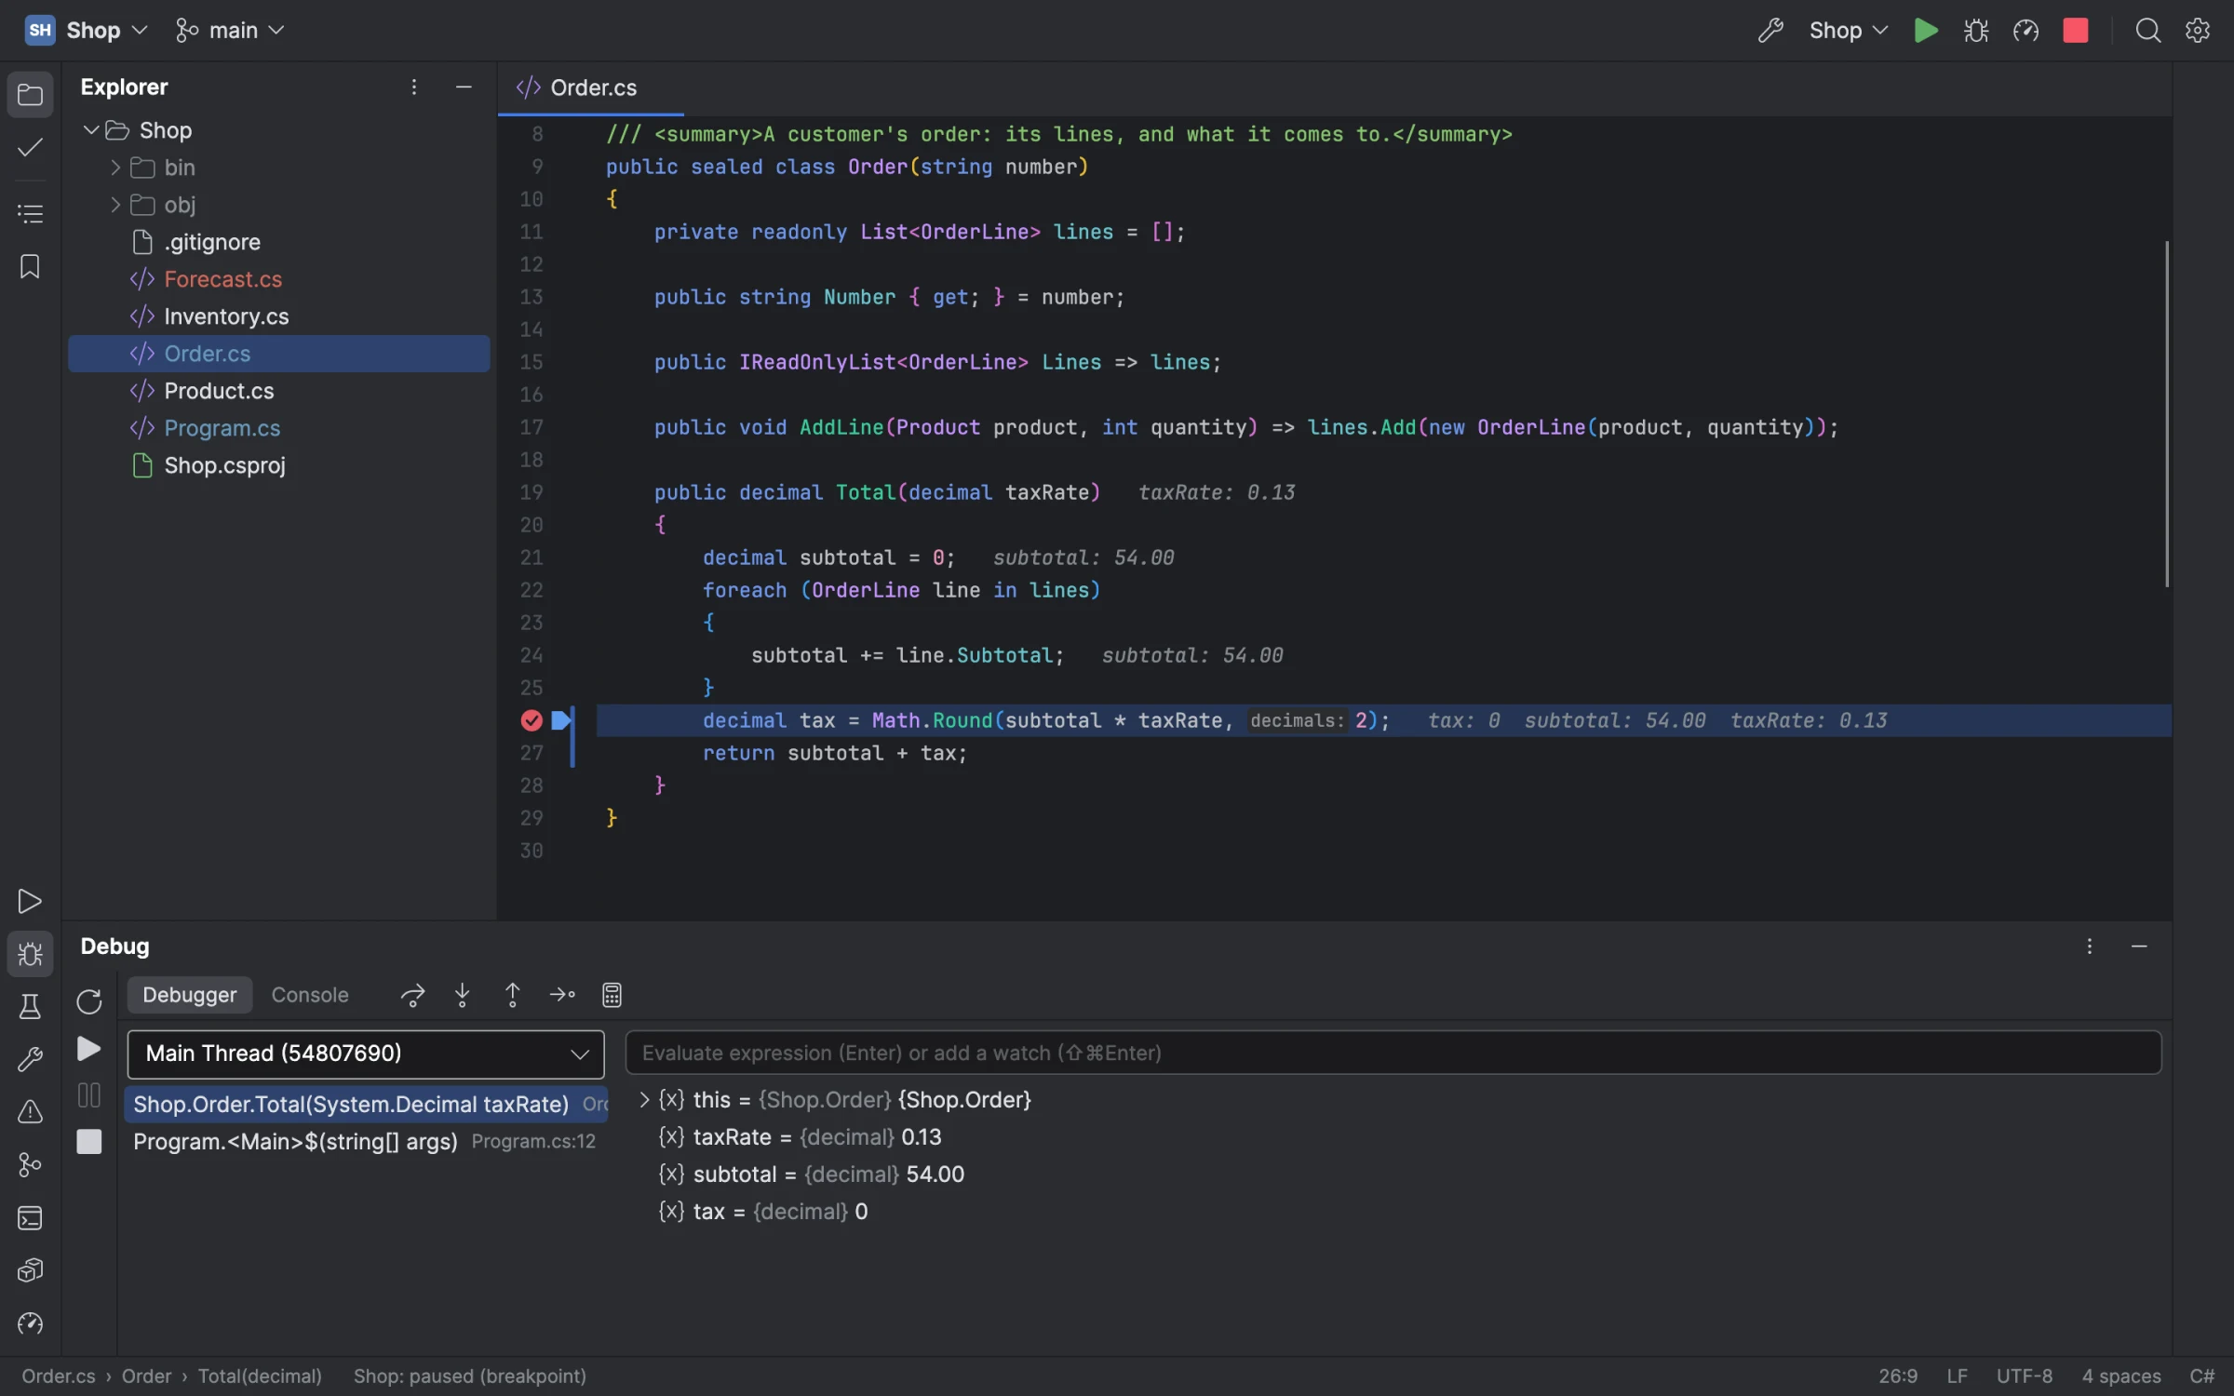
Task: Expand the bin folder
Action: [115, 168]
